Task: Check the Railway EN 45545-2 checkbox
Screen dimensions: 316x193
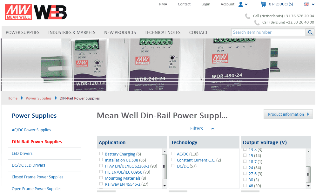Action: [101, 184]
